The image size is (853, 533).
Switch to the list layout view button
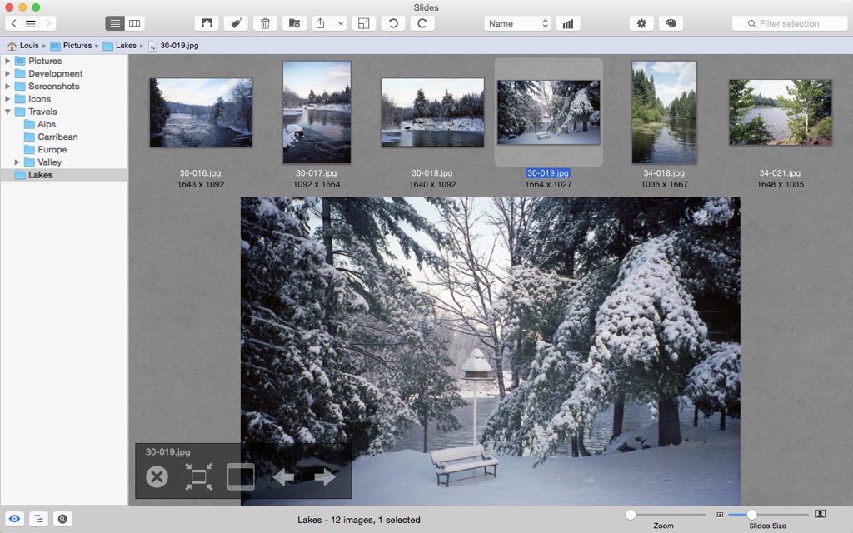115,23
